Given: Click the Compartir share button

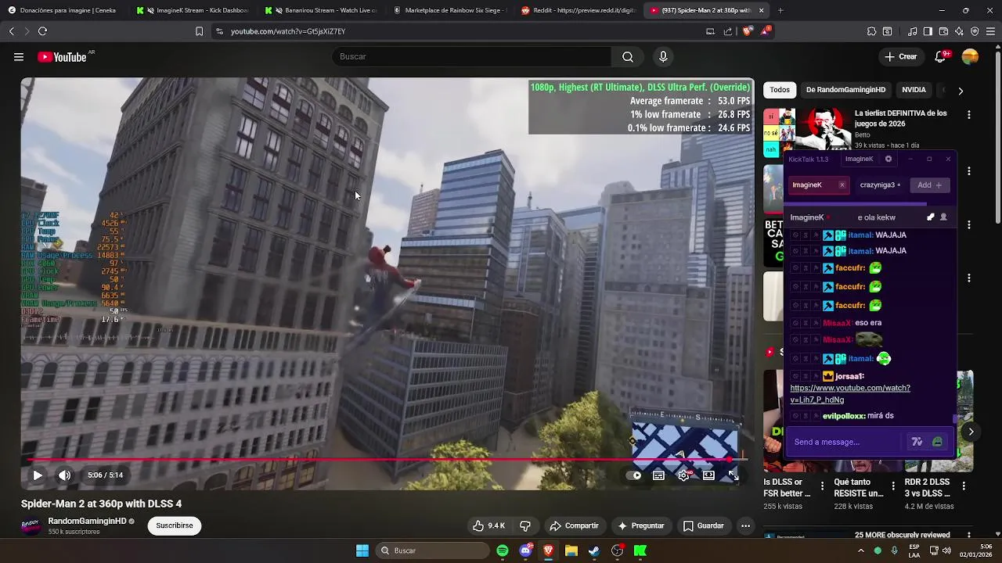Looking at the screenshot, I should coord(574,525).
